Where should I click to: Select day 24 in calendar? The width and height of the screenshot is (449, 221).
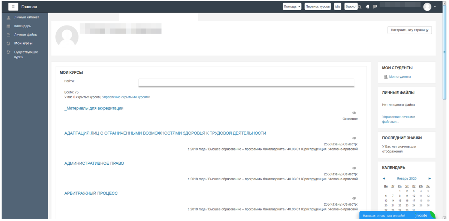[414, 206]
